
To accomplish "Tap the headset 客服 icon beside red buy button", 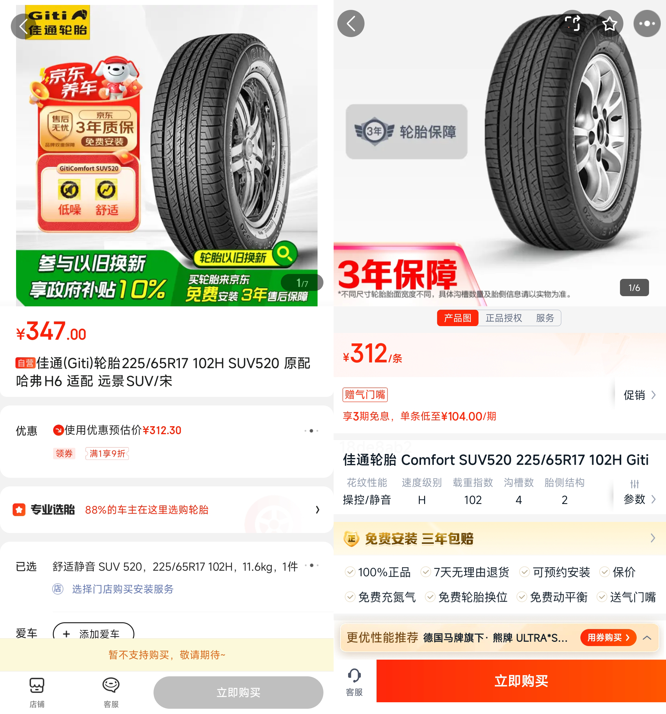I will pos(354,682).
